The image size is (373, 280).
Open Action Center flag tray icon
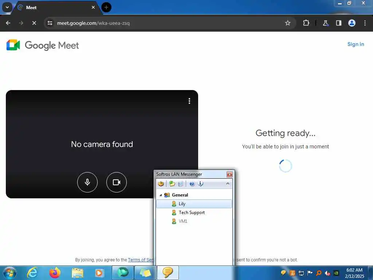(310, 273)
